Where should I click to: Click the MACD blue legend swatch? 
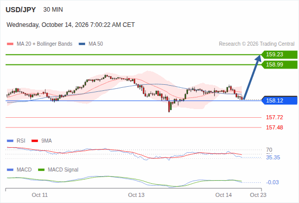(x=10, y=170)
